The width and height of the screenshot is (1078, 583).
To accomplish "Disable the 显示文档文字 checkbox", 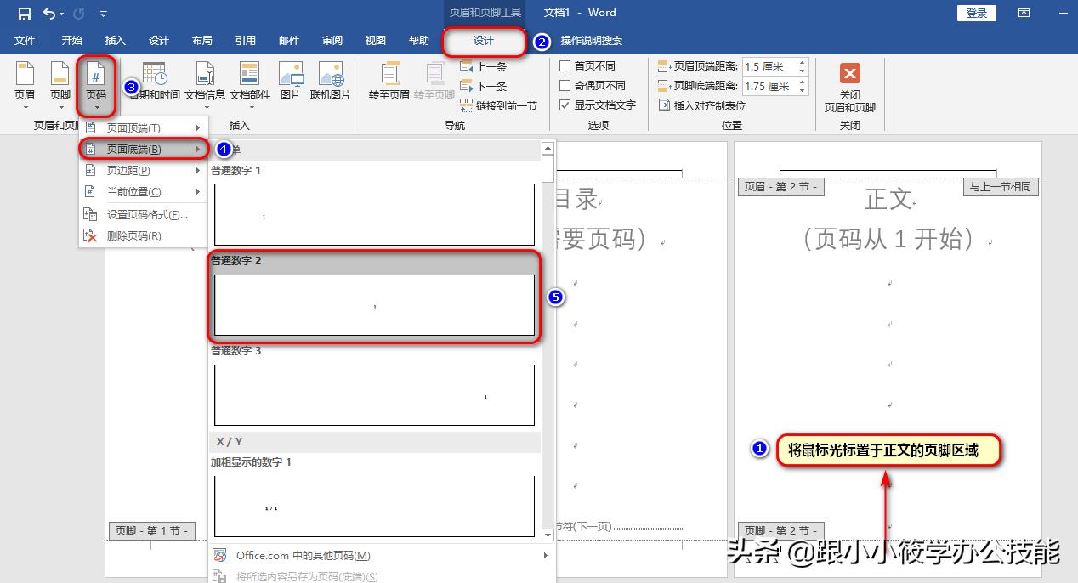I will [x=565, y=105].
